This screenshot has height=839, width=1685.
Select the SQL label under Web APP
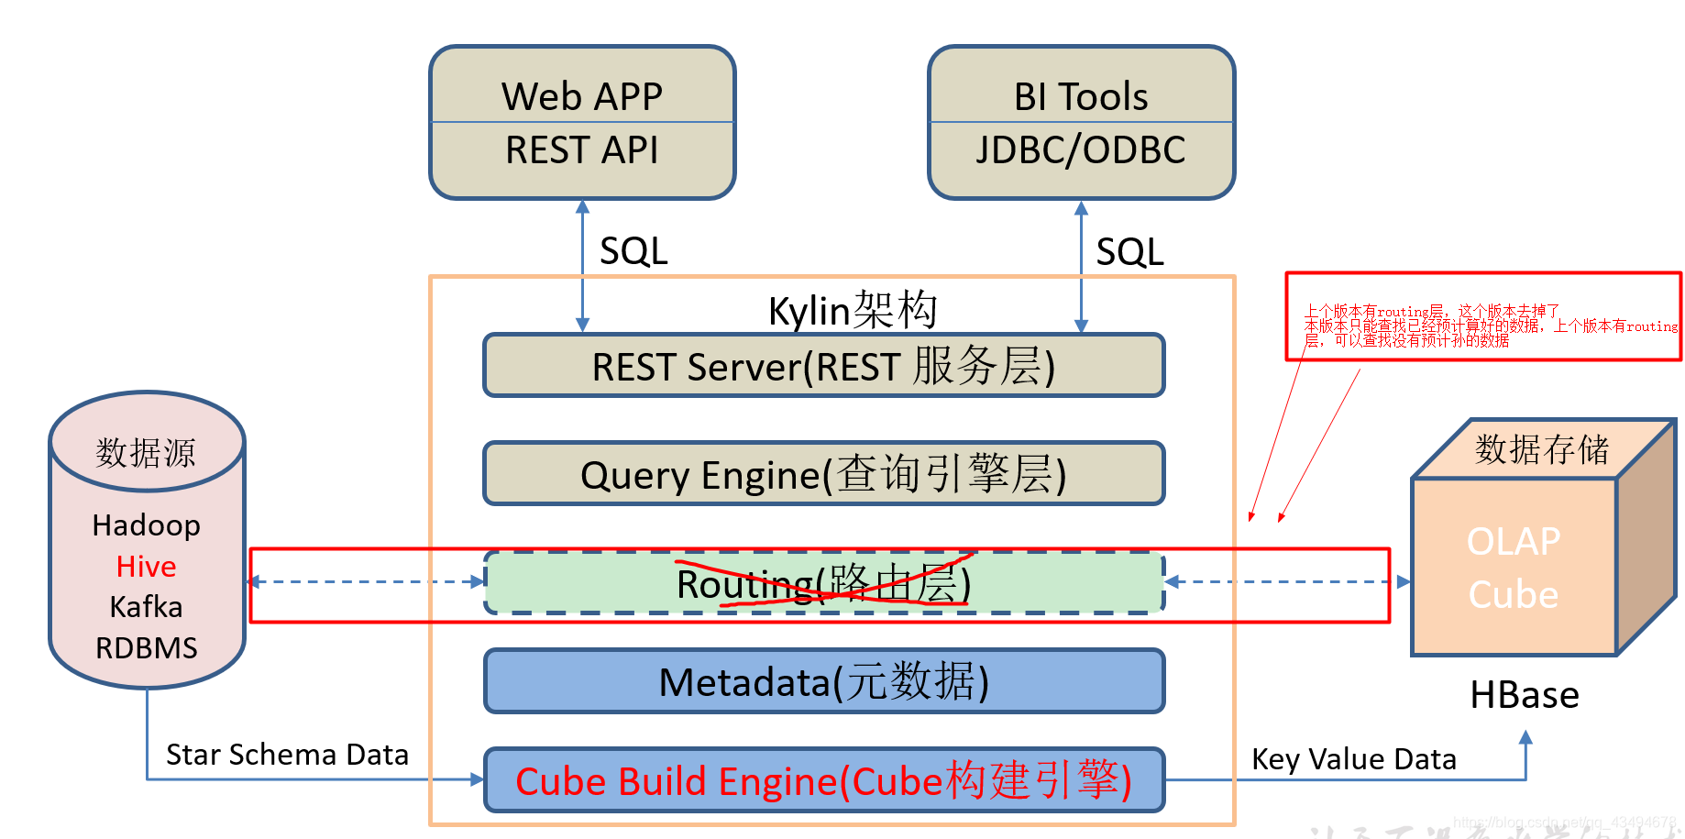point(633,251)
